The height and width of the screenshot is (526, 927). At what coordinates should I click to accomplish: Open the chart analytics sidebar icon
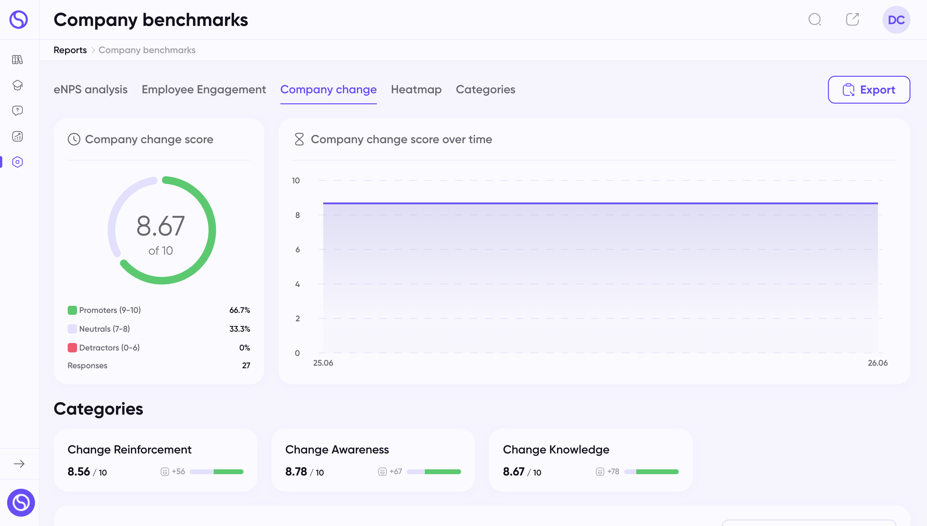[x=17, y=136]
